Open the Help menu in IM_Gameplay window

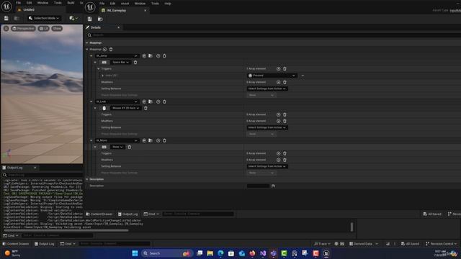(168, 4)
